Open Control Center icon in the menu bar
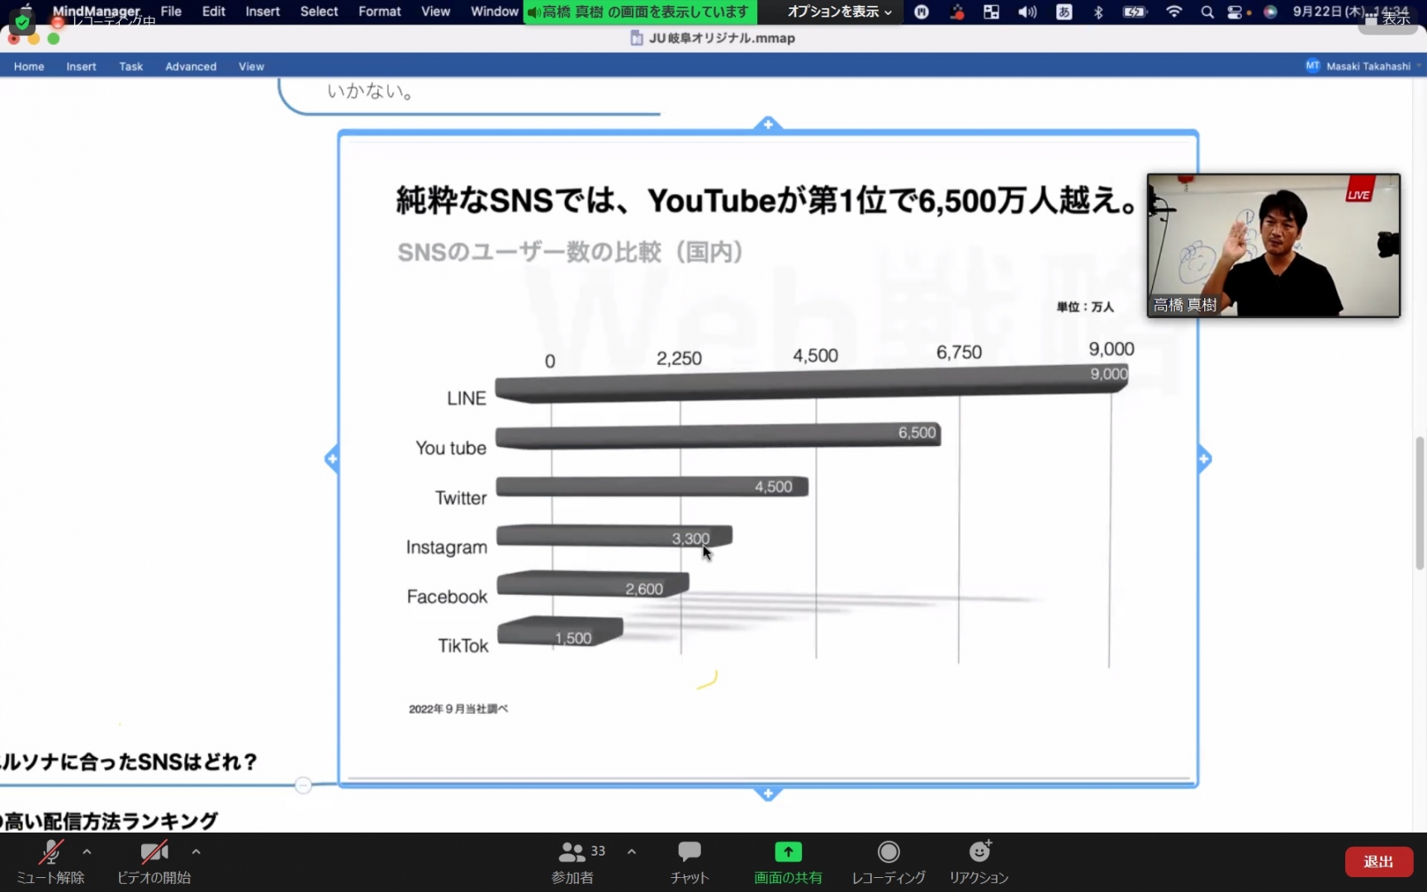Viewport: 1427px width, 892px height. click(1236, 12)
